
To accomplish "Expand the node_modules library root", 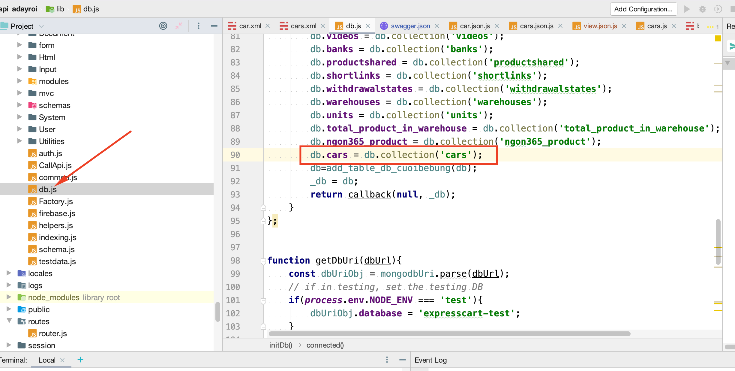I will click(x=9, y=297).
